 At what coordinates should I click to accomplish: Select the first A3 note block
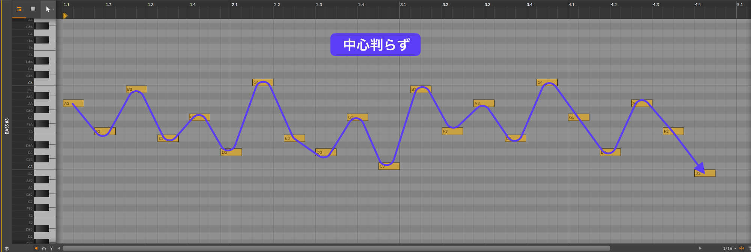[74, 103]
